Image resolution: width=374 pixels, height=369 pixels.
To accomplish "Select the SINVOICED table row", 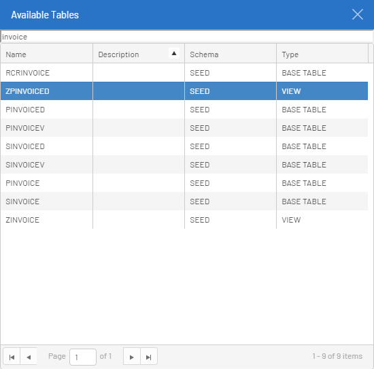I will (x=184, y=146).
